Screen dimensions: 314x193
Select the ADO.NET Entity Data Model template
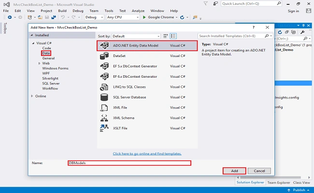pyautogui.click(x=147, y=46)
